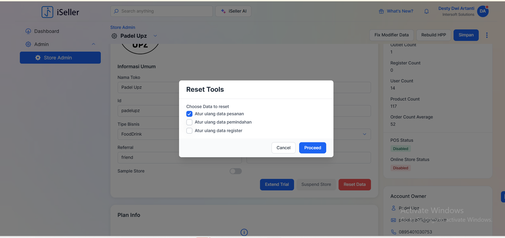The width and height of the screenshot is (505, 238).
Task: Open the three-dot more options menu
Action: click(x=487, y=35)
